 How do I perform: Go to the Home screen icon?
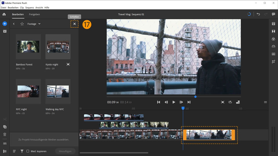coord(4,14)
